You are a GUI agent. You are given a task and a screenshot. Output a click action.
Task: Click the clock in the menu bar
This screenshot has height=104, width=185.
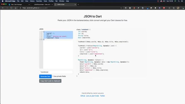170,1
